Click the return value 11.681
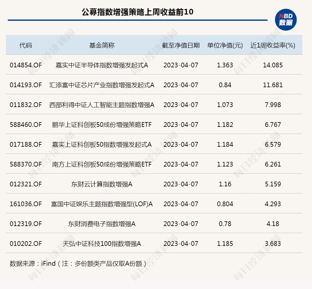312x289 pixels. tap(273, 85)
